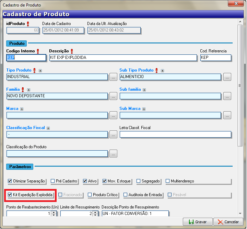Check Produto Crítico option
Image resolution: width=247 pixels, height=229 pixels.
pyautogui.click(x=90, y=195)
